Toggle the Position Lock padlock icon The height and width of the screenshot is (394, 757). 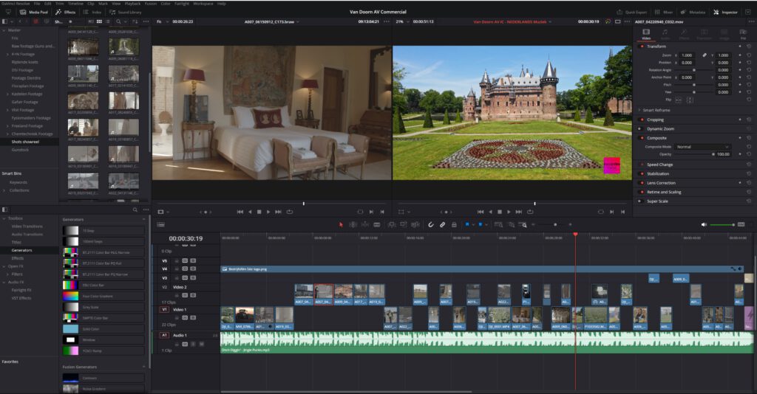pyautogui.click(x=454, y=224)
